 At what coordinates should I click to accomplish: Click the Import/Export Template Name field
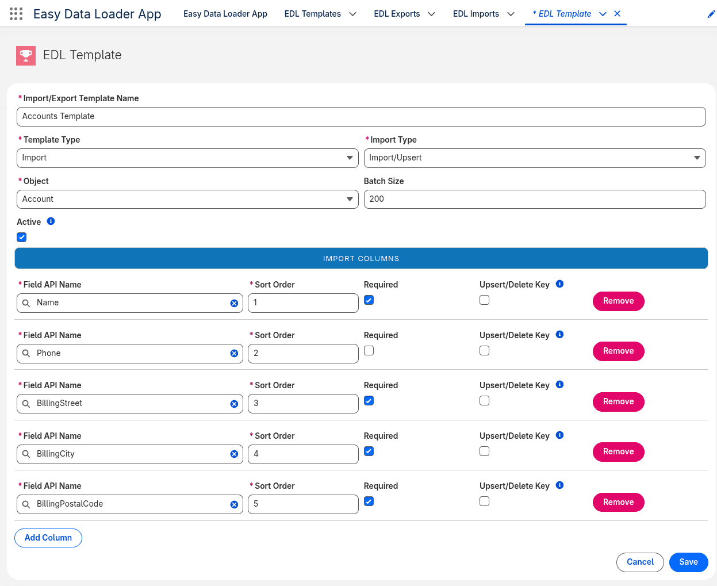361,117
